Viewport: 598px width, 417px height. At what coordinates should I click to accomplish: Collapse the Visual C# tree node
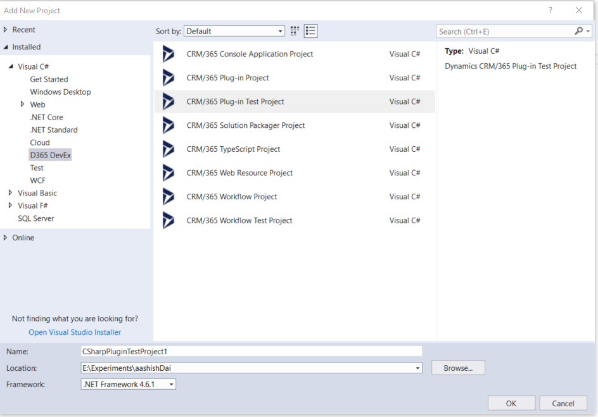click(11, 66)
